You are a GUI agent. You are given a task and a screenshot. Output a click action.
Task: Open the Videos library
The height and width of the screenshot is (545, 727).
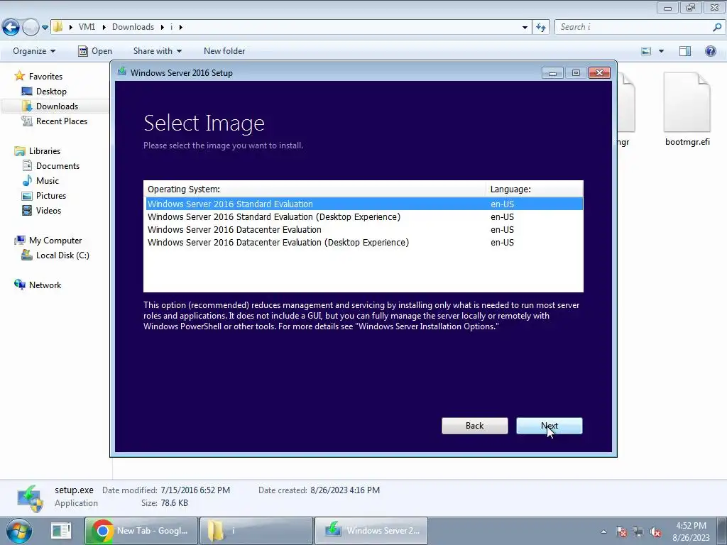[x=48, y=210]
